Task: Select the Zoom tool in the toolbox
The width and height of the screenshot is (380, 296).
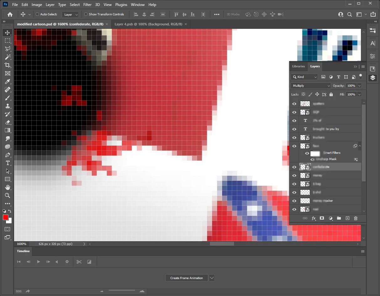Action: (x=8, y=195)
